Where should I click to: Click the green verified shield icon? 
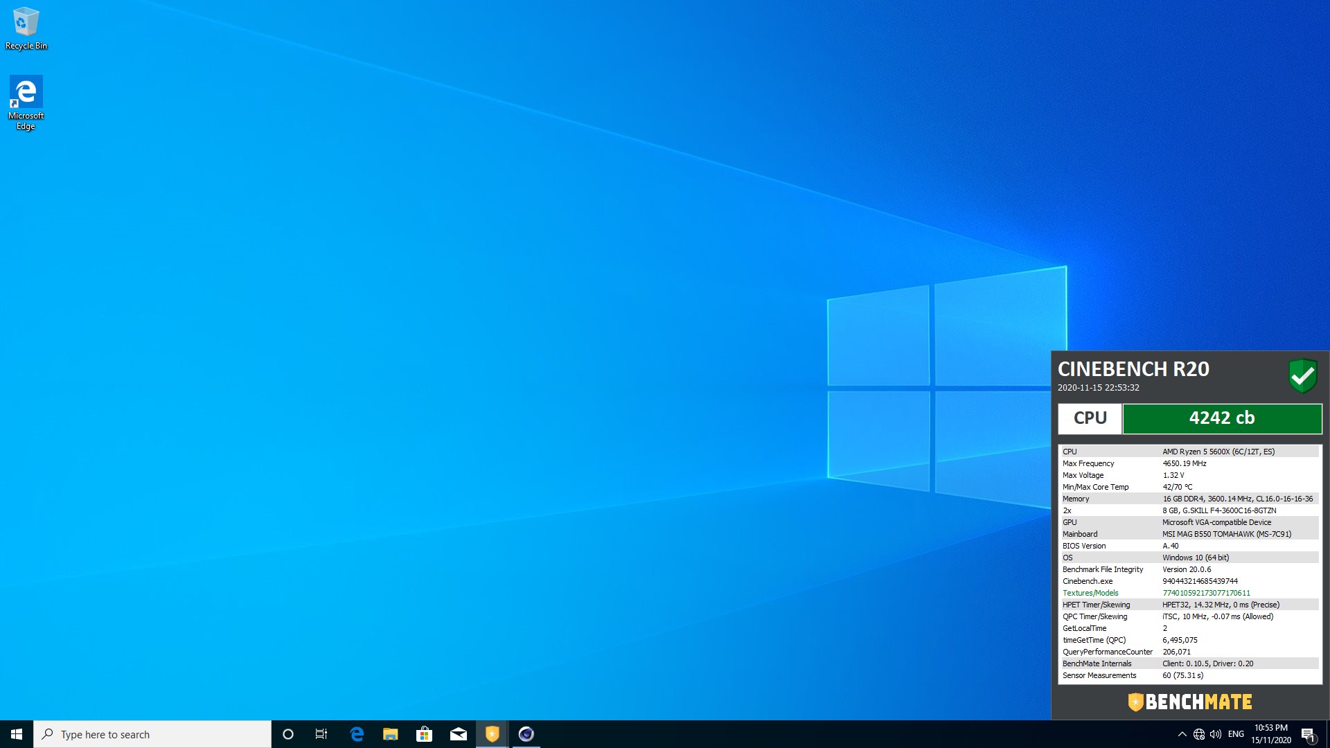(x=1302, y=376)
